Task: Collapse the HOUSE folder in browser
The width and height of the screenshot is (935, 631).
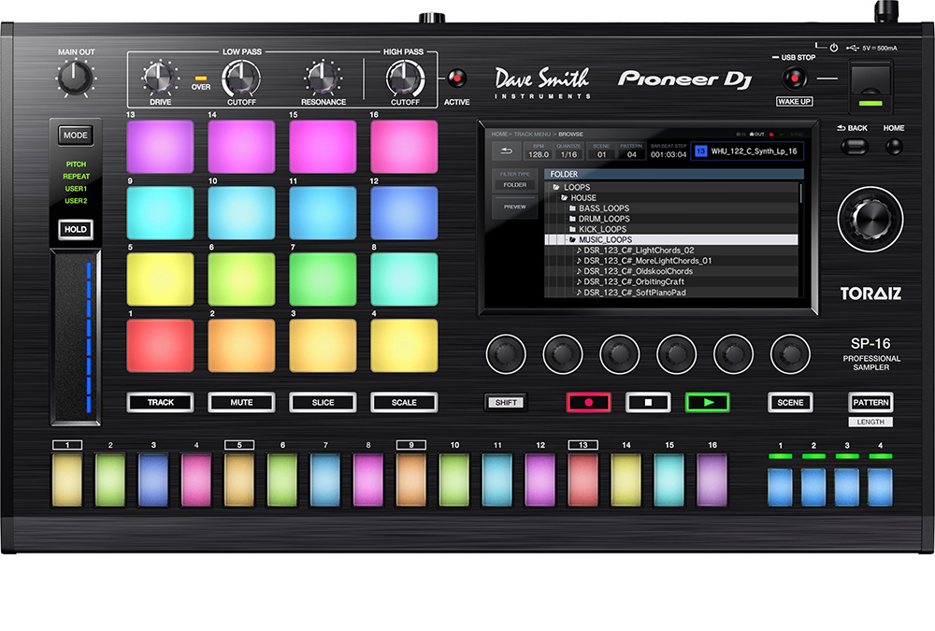Action: click(x=565, y=198)
